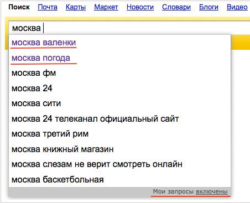Toggle the включены link for Мои запросы
Screen dimensions: 250x203
(x=212, y=192)
